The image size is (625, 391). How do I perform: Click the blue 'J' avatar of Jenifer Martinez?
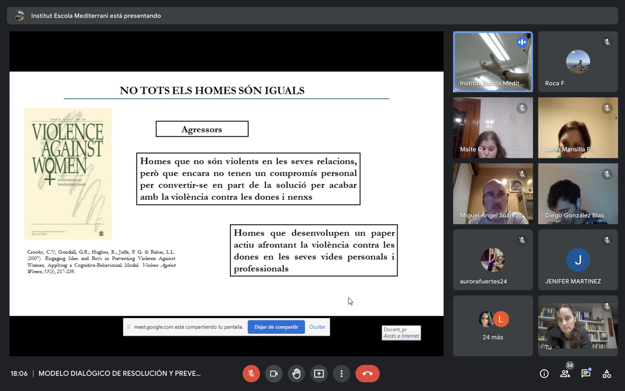[x=578, y=260]
